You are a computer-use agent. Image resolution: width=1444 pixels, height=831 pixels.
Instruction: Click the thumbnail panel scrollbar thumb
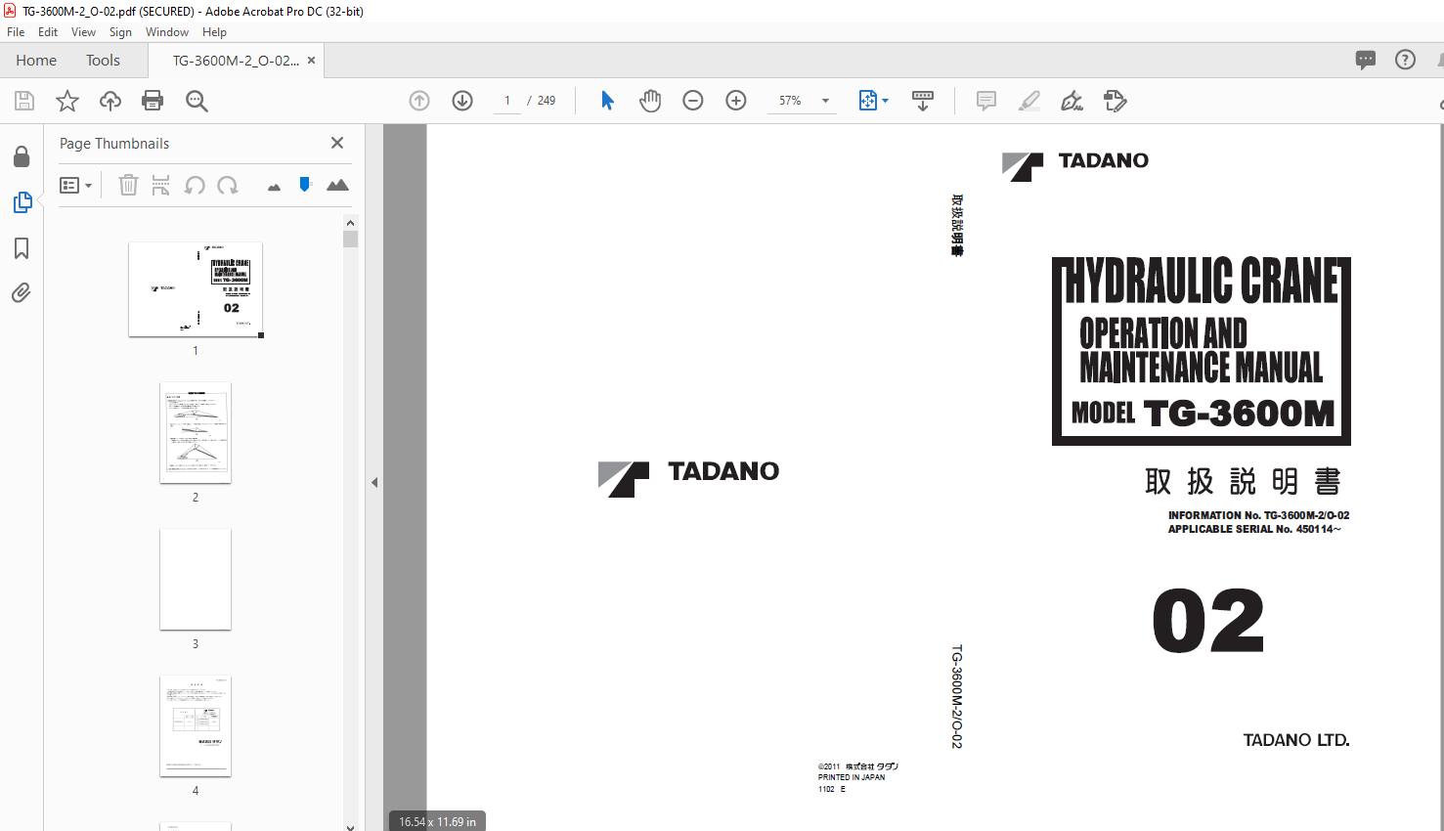[350, 240]
